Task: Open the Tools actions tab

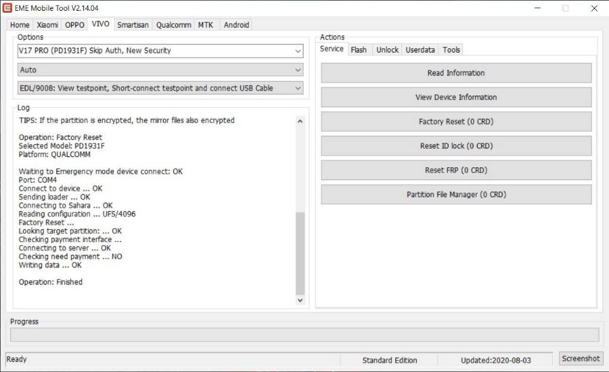Action: [x=451, y=49]
